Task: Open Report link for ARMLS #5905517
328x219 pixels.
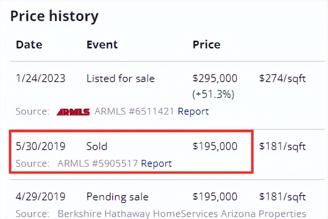Action: (x=156, y=163)
